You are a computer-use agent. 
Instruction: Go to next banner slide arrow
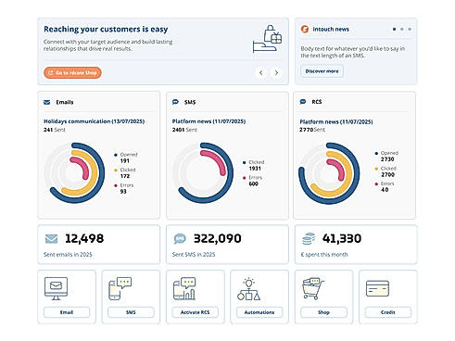pyautogui.click(x=276, y=72)
